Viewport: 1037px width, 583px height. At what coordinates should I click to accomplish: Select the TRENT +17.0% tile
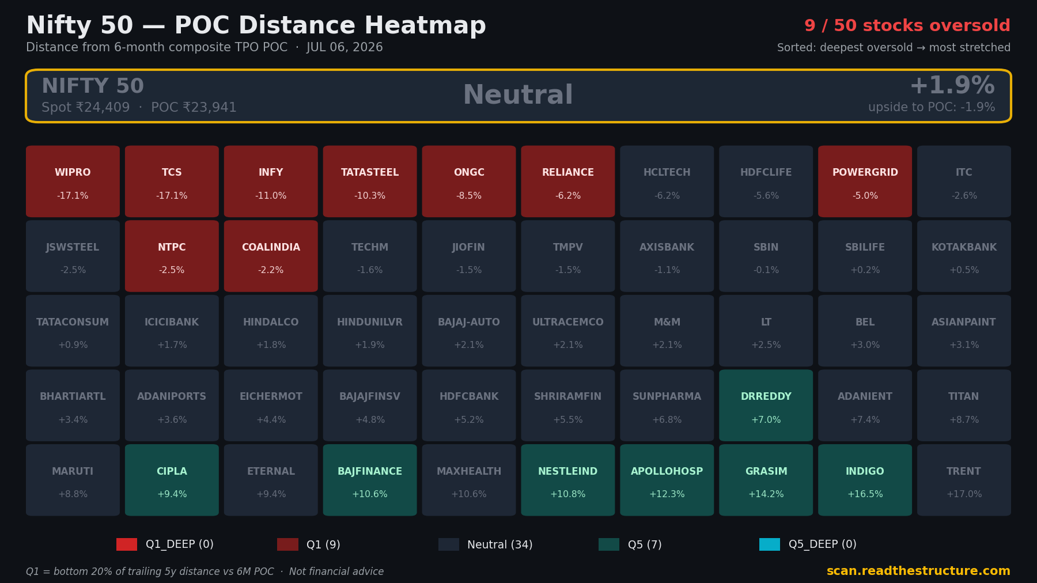click(x=964, y=480)
